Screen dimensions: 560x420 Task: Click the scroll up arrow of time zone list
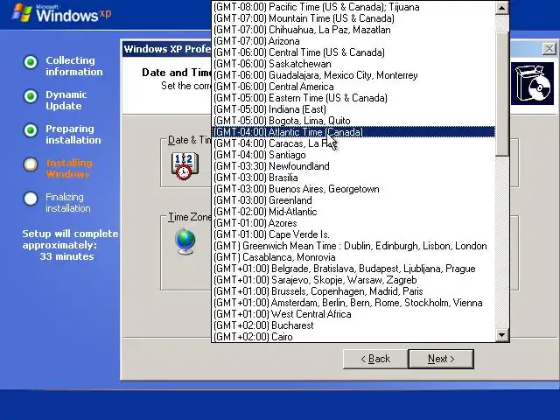coord(501,8)
